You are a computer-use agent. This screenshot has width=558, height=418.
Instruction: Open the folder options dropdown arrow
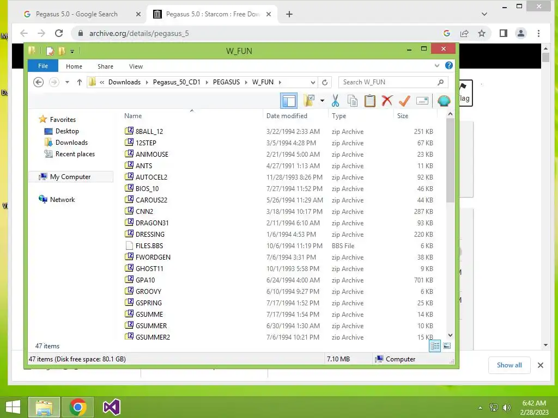click(x=322, y=101)
